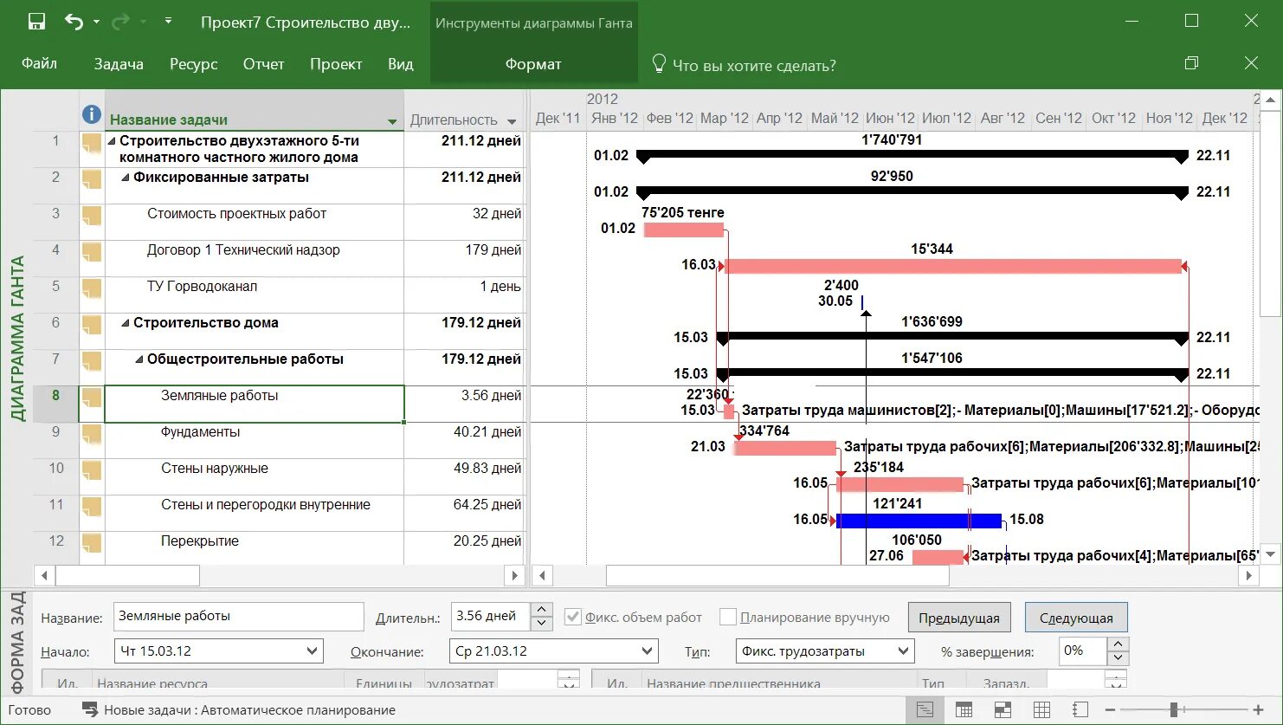Enable the Планирование вручную checkbox
Viewport: 1283px width, 725px height.
728,617
